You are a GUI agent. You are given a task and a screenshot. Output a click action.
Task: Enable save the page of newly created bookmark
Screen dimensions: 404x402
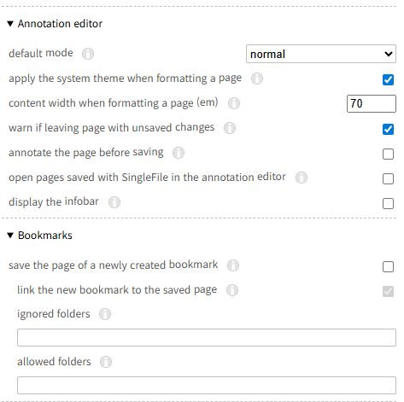tap(388, 266)
